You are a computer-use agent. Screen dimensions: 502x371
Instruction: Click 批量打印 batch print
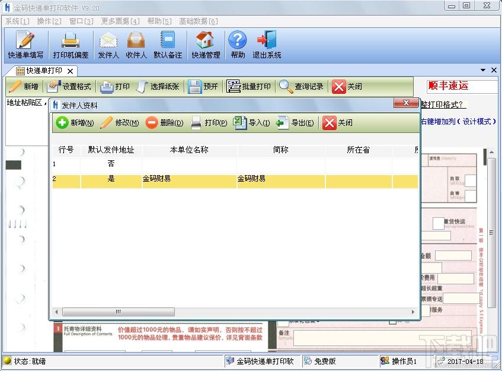click(248, 86)
